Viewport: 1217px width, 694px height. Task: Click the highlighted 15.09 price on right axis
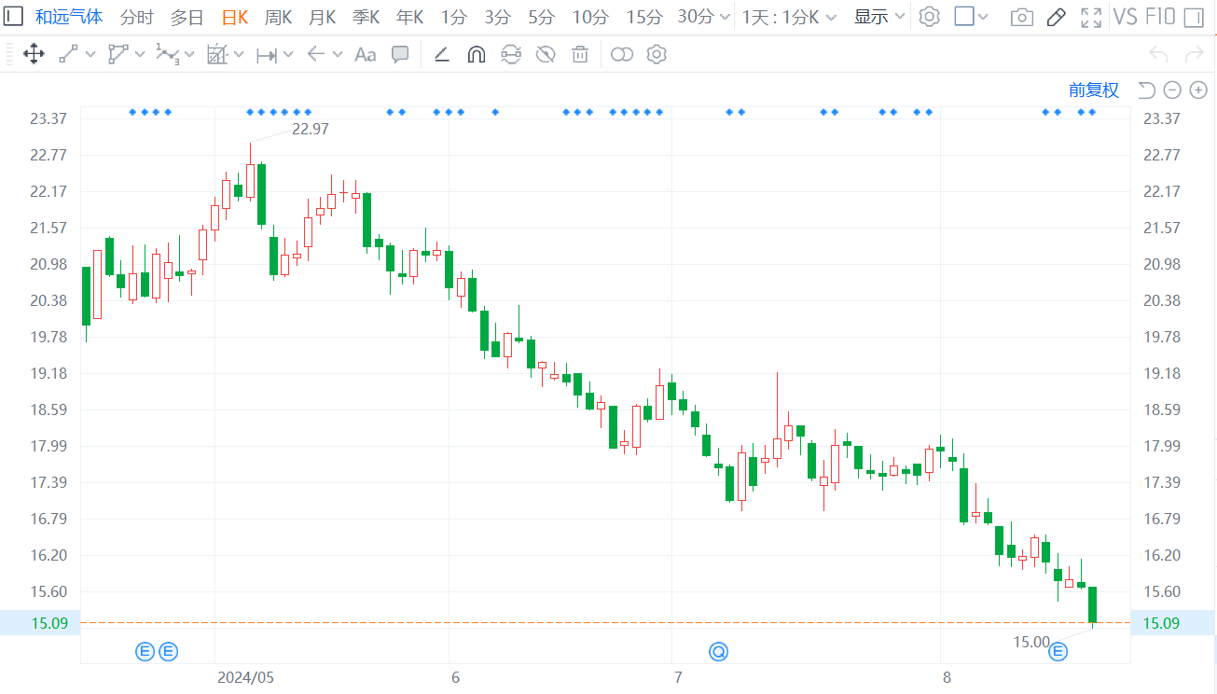1162,623
